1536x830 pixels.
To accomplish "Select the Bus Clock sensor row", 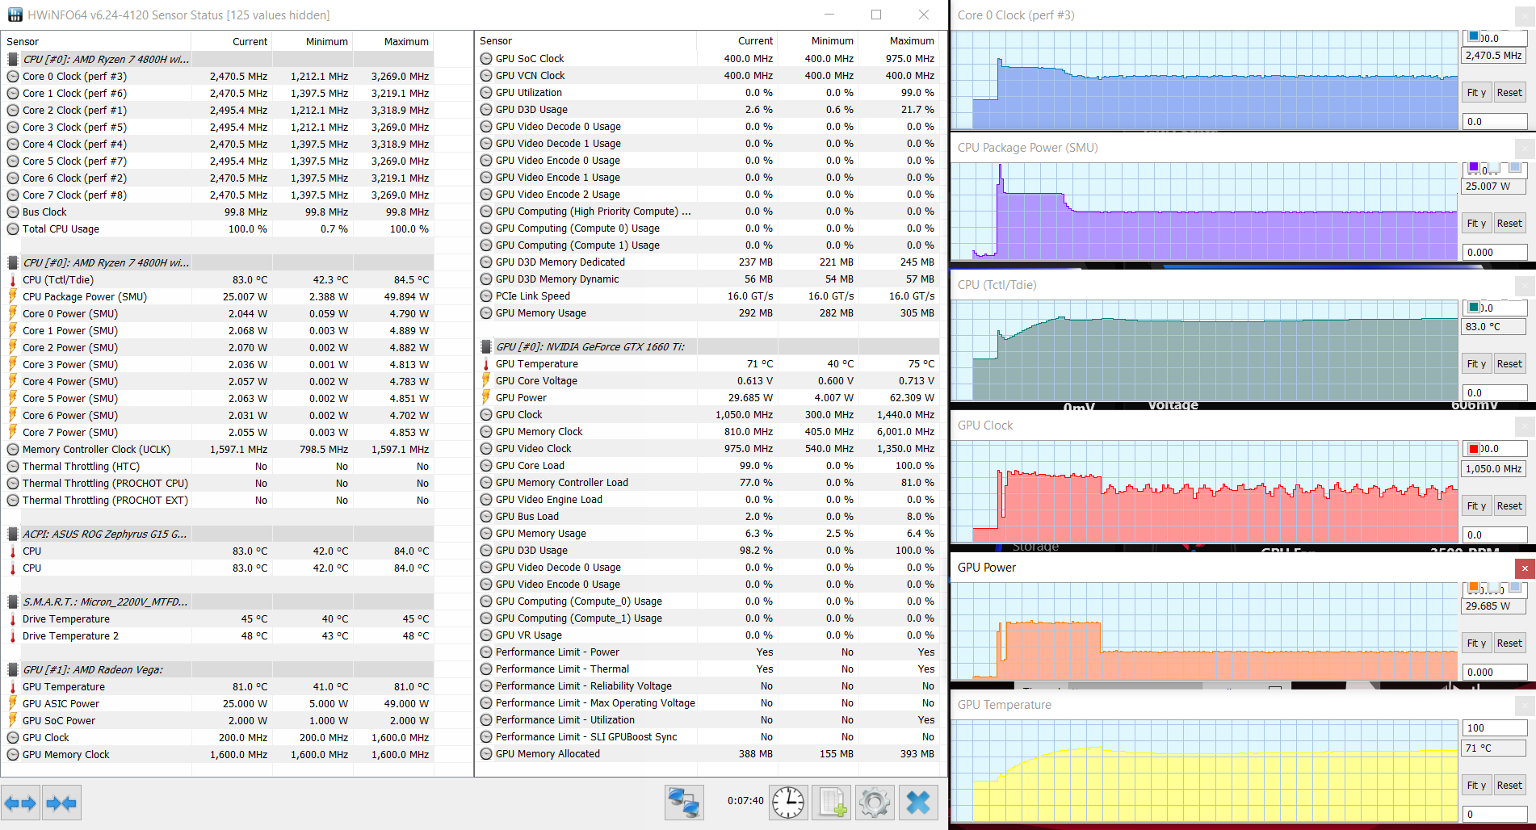I will [x=218, y=212].
